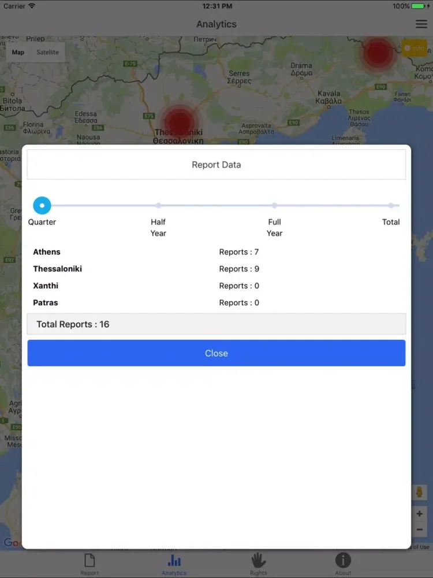Select the Half Year slider stop
The image size is (433, 578).
pyautogui.click(x=158, y=205)
